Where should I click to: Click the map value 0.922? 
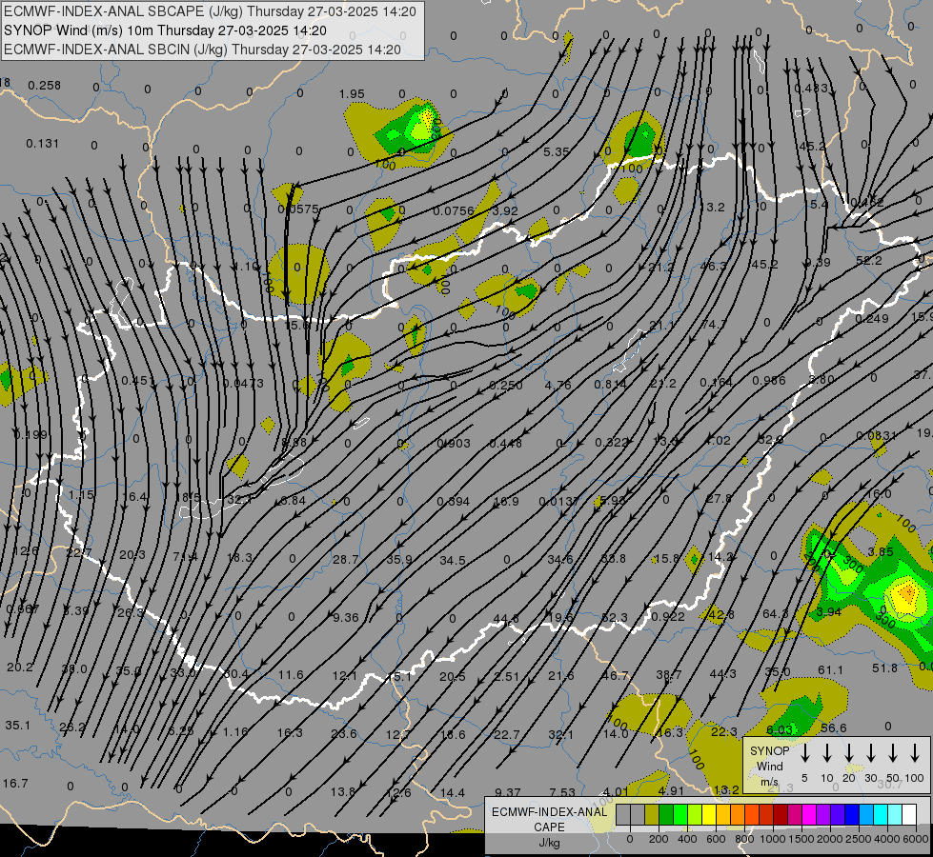point(668,617)
